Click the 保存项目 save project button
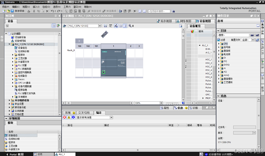Viewport: 265px width, 156px height. 17,11
